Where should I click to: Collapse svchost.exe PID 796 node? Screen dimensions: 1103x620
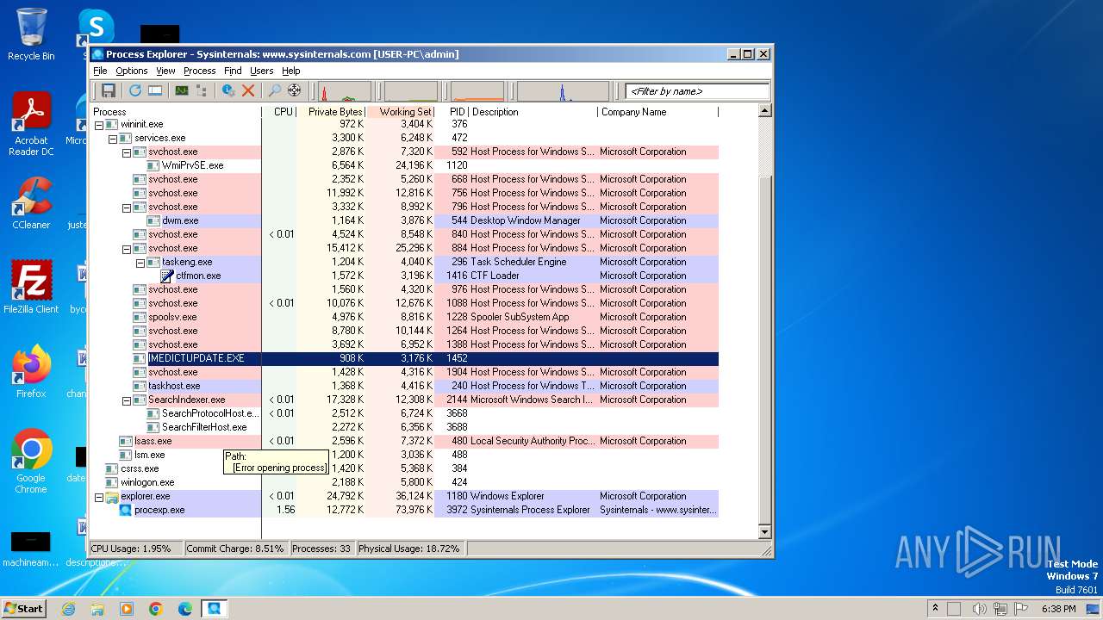coord(126,208)
